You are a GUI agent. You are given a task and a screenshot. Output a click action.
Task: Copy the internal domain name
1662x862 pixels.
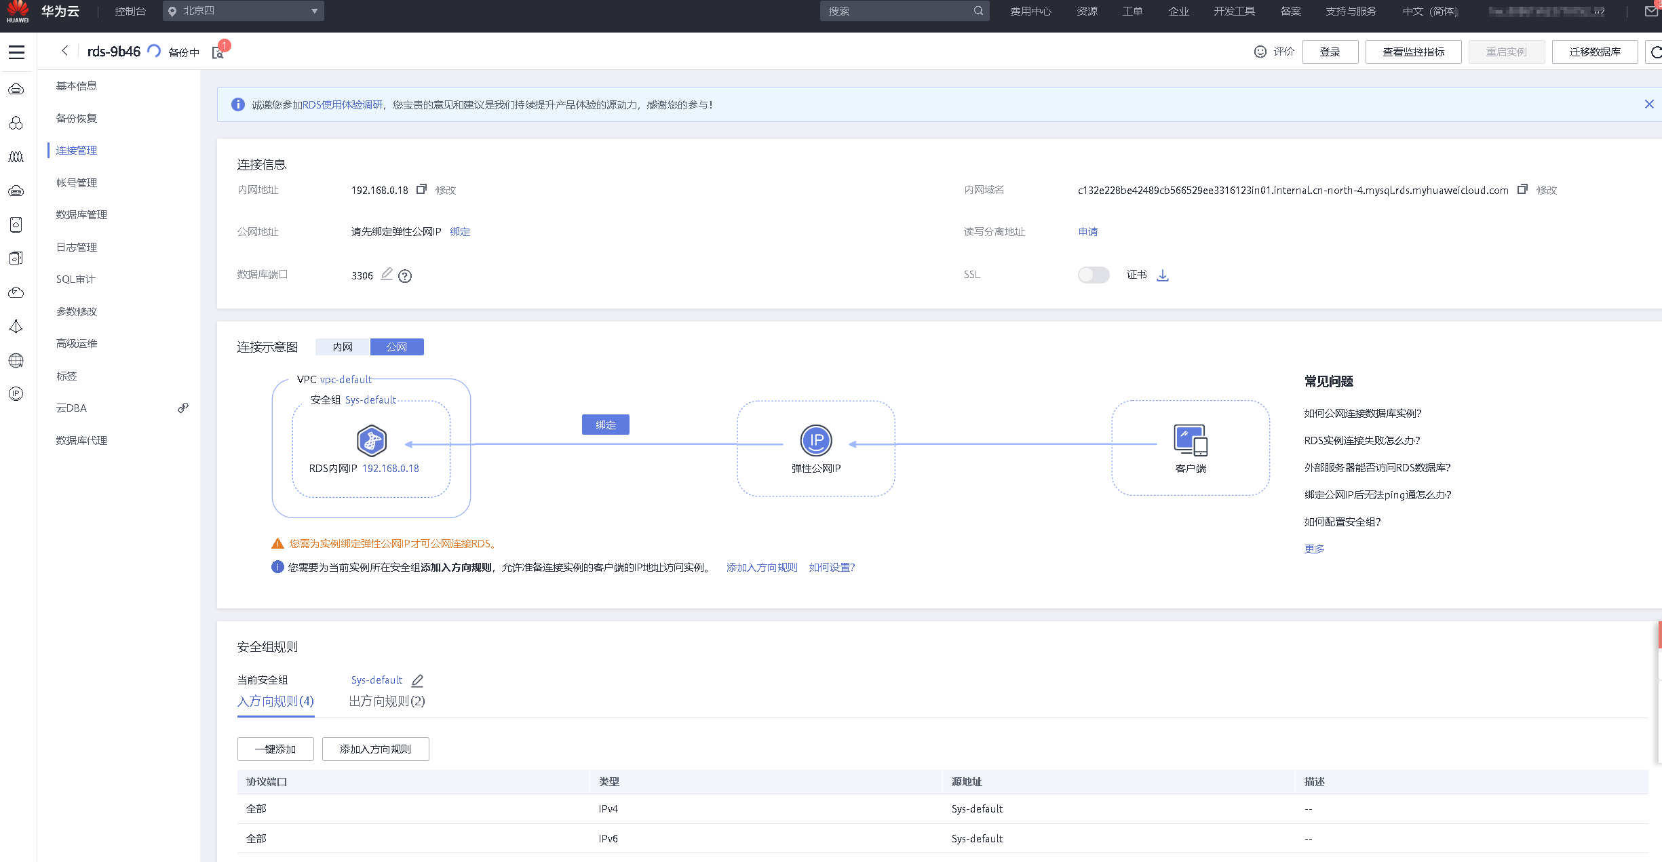pyautogui.click(x=1522, y=189)
